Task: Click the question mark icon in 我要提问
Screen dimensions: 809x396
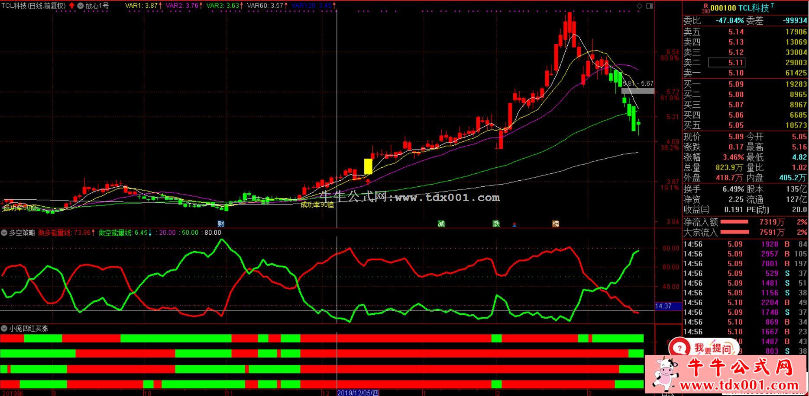Action: 680,348
